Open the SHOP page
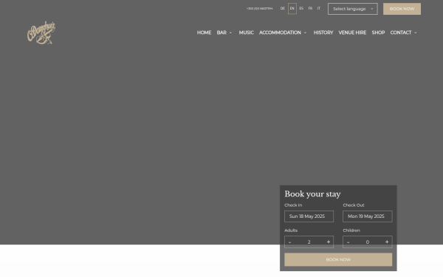The height and width of the screenshot is (277, 443). (x=378, y=33)
